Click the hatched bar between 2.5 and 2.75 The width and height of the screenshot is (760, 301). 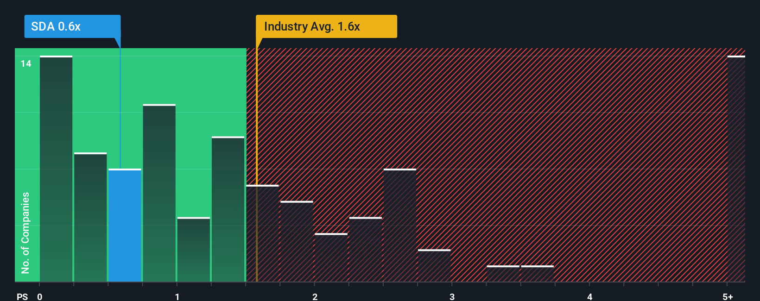point(400,225)
